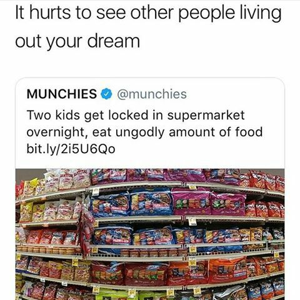300x300 pixels.
Task: Click the orange snack bag on lower shelf
Action: click(x=228, y=270)
